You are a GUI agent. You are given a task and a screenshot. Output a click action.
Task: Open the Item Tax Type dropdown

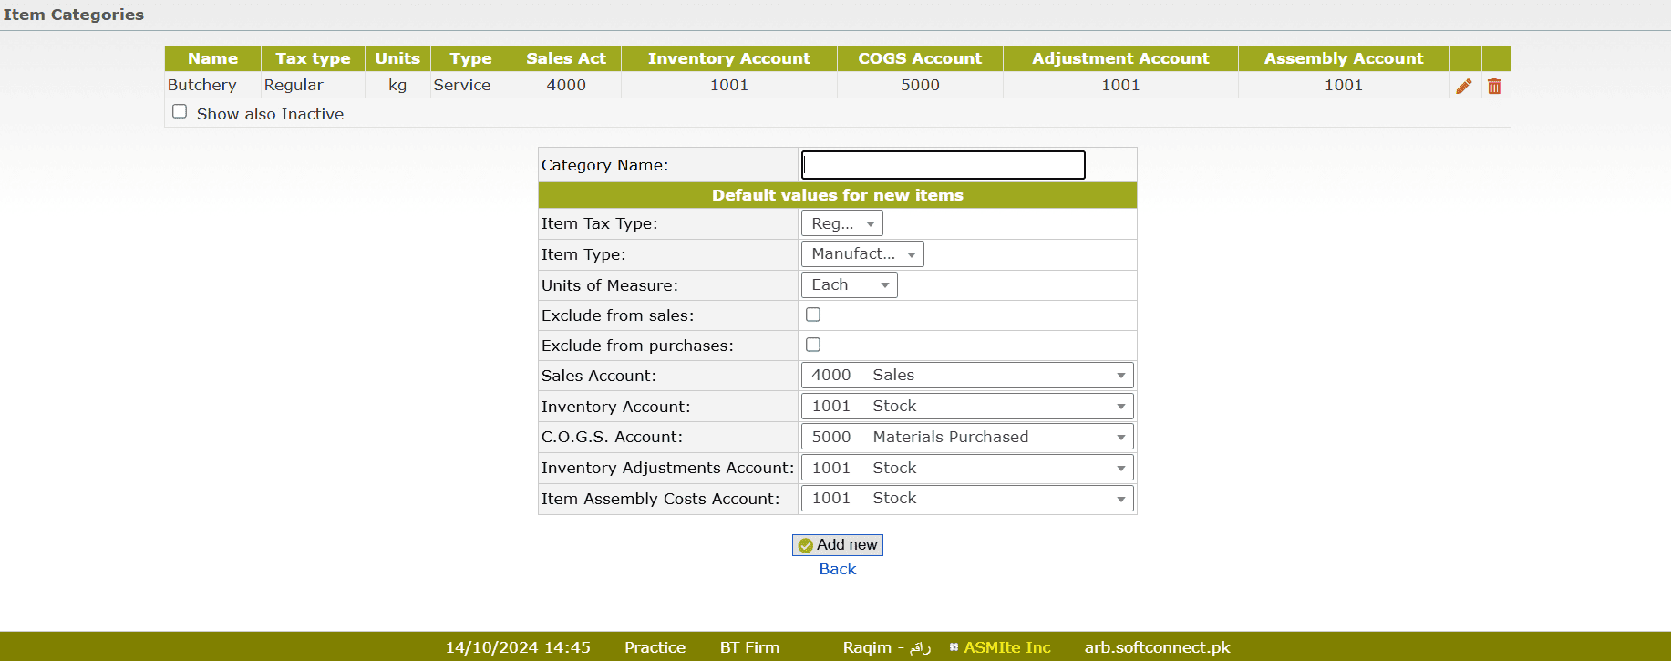[841, 223]
